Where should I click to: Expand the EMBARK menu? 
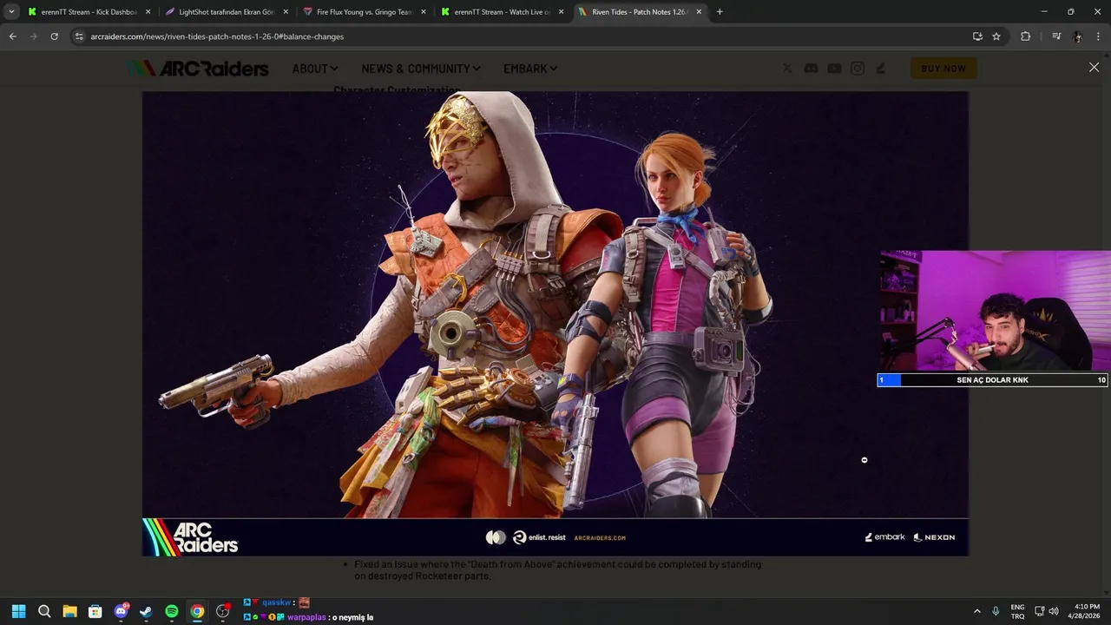pos(530,69)
